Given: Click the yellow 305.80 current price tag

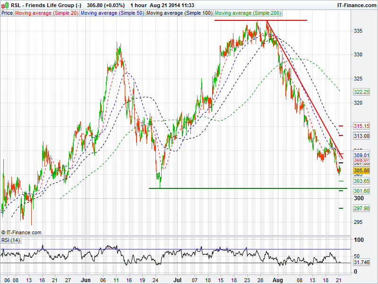Looking at the screenshot, I should (x=361, y=170).
